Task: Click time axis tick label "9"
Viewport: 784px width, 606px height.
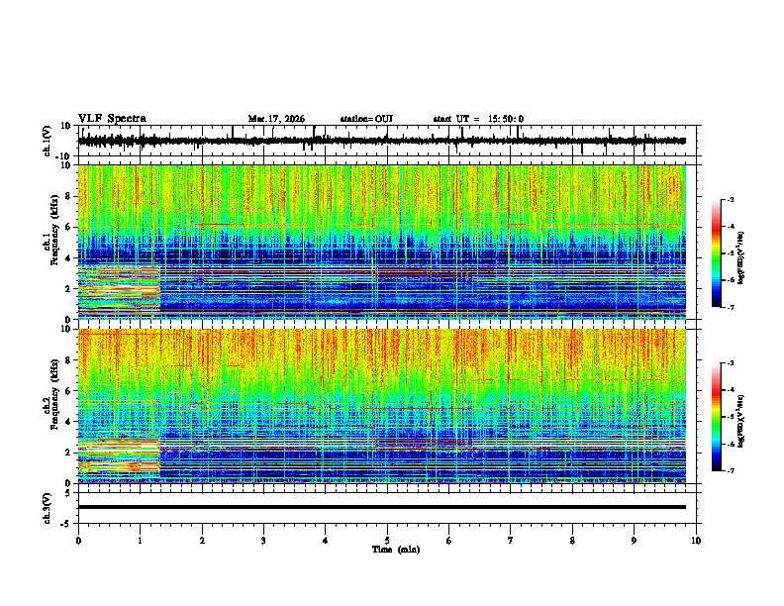Action: [634, 541]
